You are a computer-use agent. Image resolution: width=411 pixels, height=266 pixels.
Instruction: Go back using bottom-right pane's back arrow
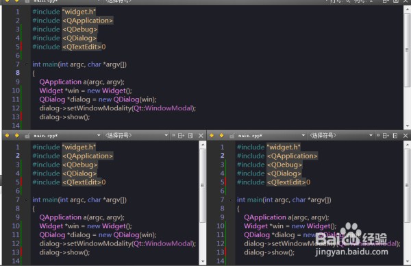point(212,135)
